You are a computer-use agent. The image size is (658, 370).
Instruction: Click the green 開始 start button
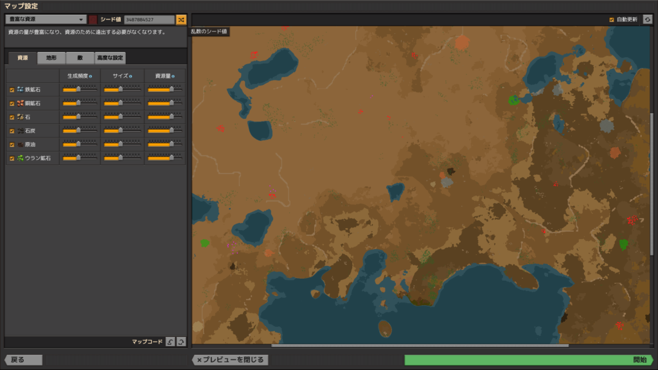[x=528, y=360]
